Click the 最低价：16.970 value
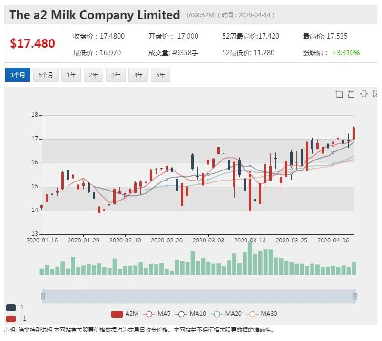Screen dimensions: 382x341 pyautogui.click(x=97, y=53)
